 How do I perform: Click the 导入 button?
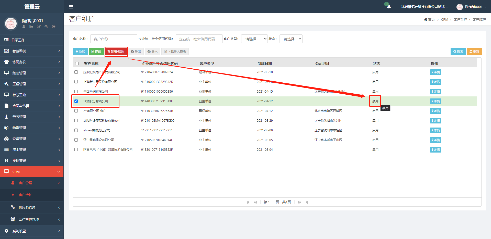[x=152, y=52]
